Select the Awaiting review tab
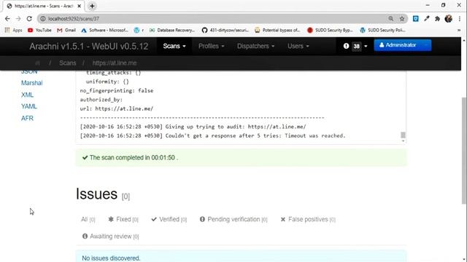467x262 pixels. pyautogui.click(x=110, y=237)
